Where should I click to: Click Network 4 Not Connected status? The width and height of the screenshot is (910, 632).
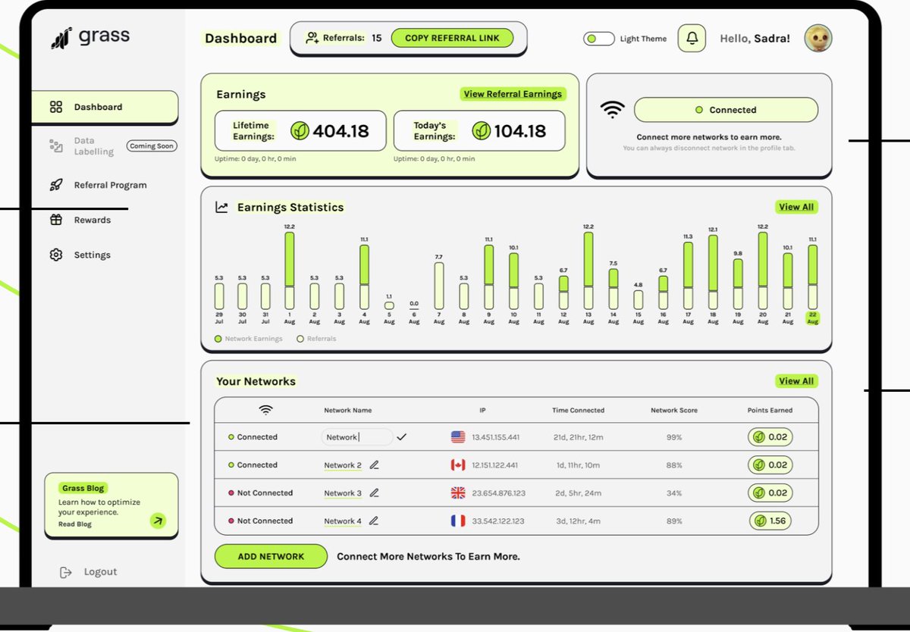click(260, 521)
